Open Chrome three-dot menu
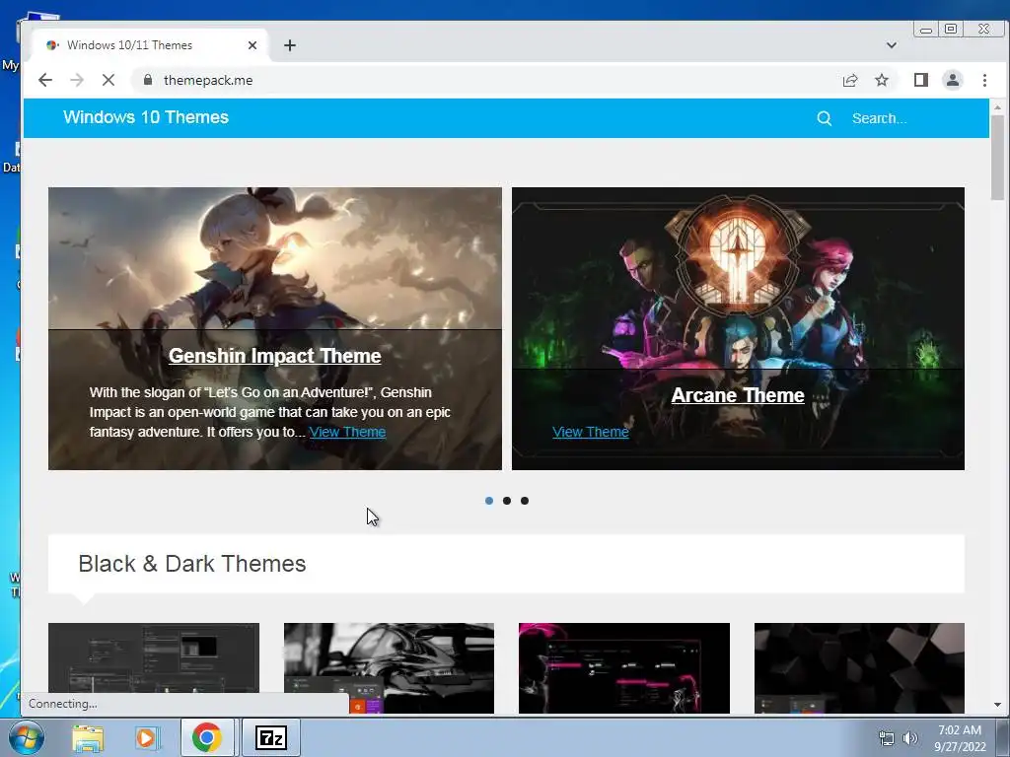 click(x=985, y=81)
